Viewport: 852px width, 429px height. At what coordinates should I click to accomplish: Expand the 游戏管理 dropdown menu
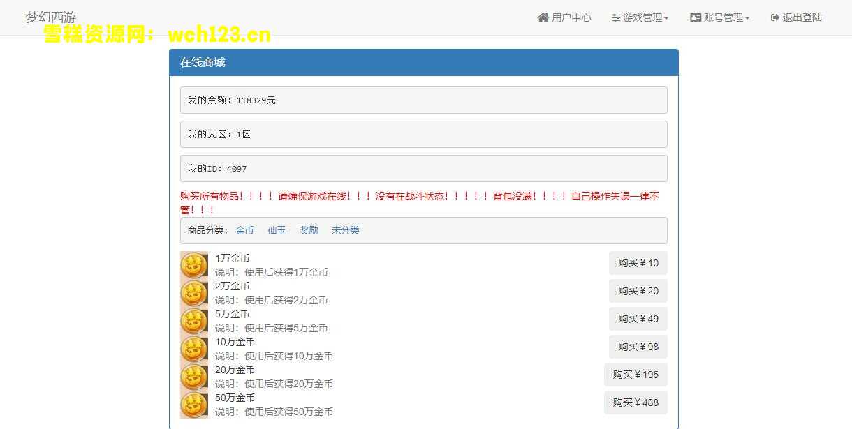point(639,17)
